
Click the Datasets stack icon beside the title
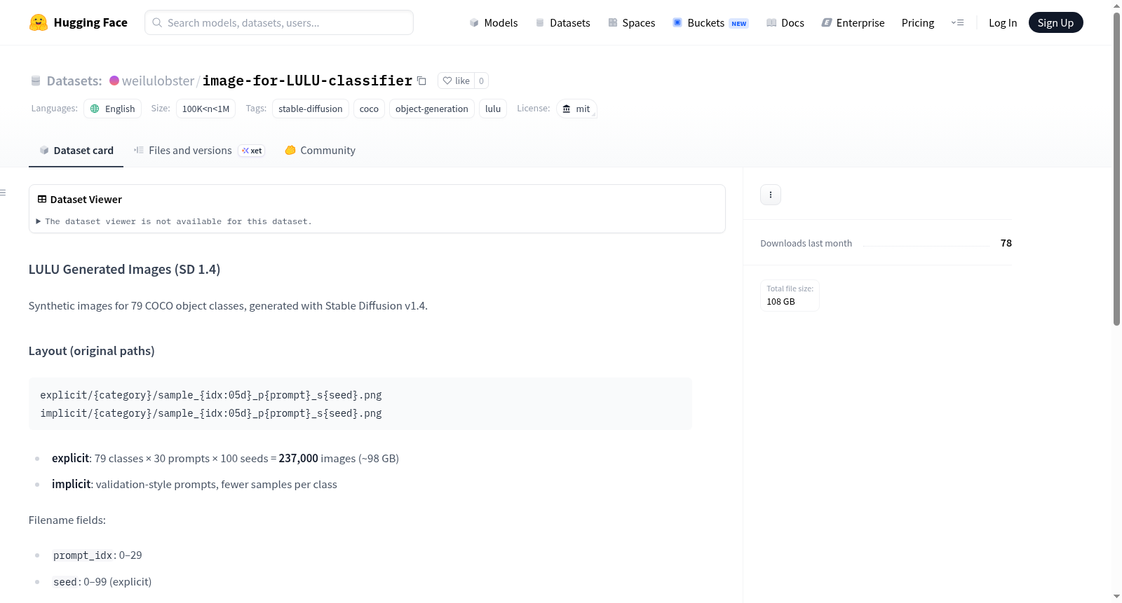pos(36,81)
